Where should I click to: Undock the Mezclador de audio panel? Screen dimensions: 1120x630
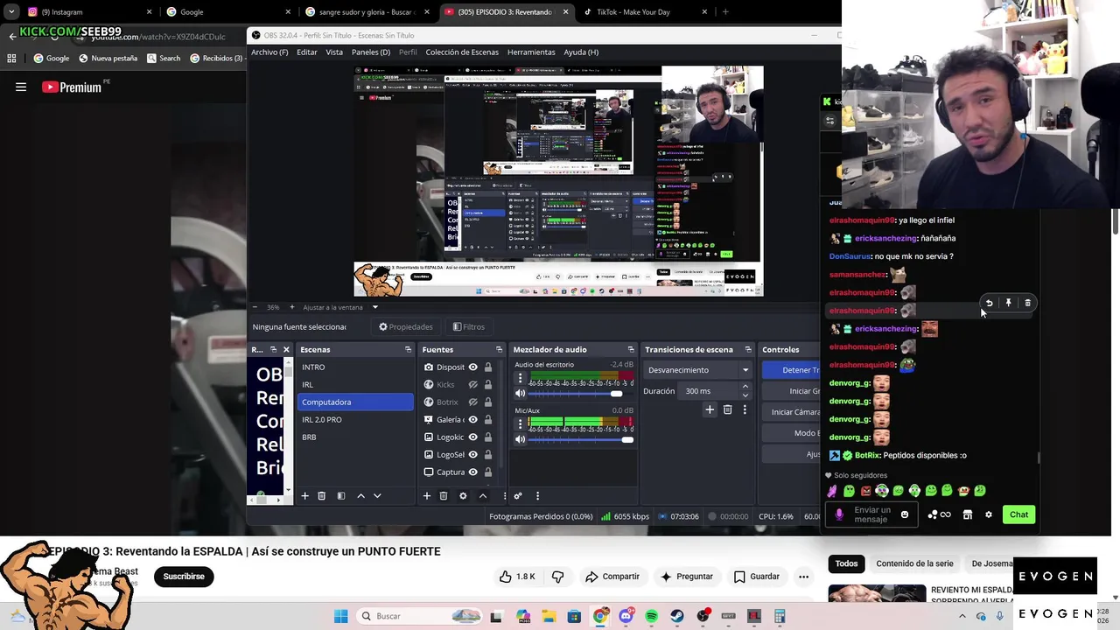[x=631, y=349]
